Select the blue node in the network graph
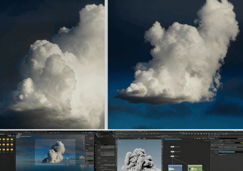The height and width of the screenshot is (171, 243). click(x=175, y=168)
